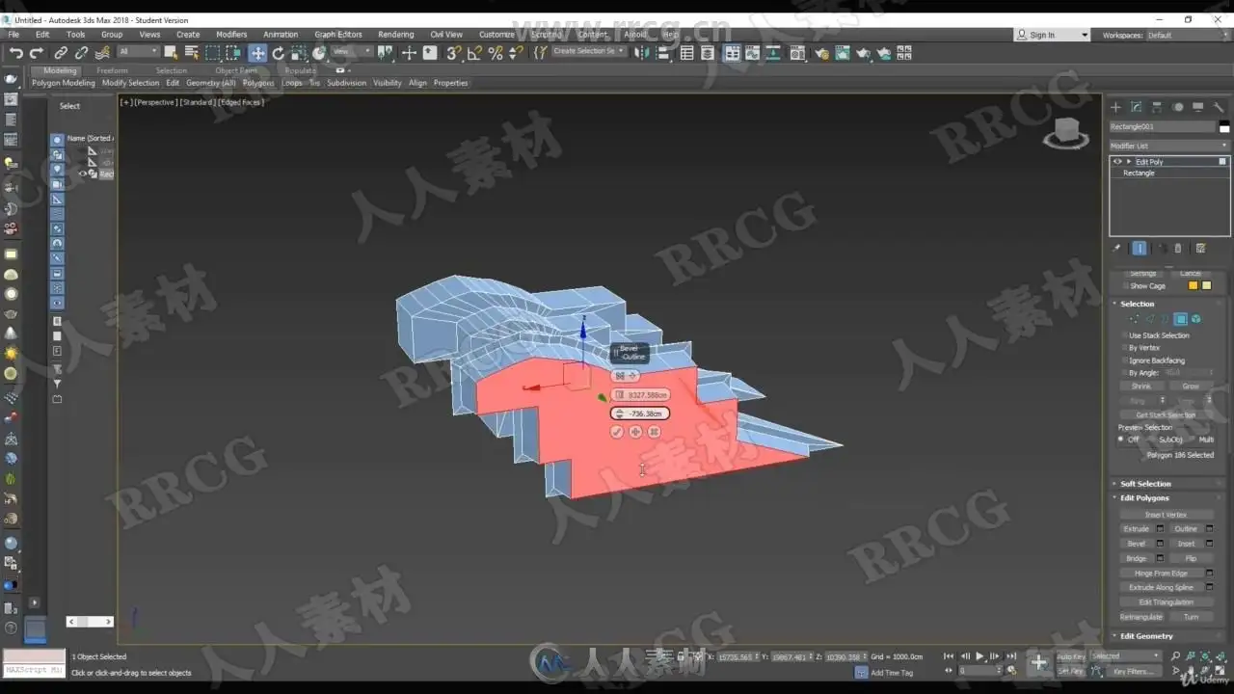This screenshot has width=1234, height=694.
Task: Activate the Select and Move tool
Action: pos(257,53)
